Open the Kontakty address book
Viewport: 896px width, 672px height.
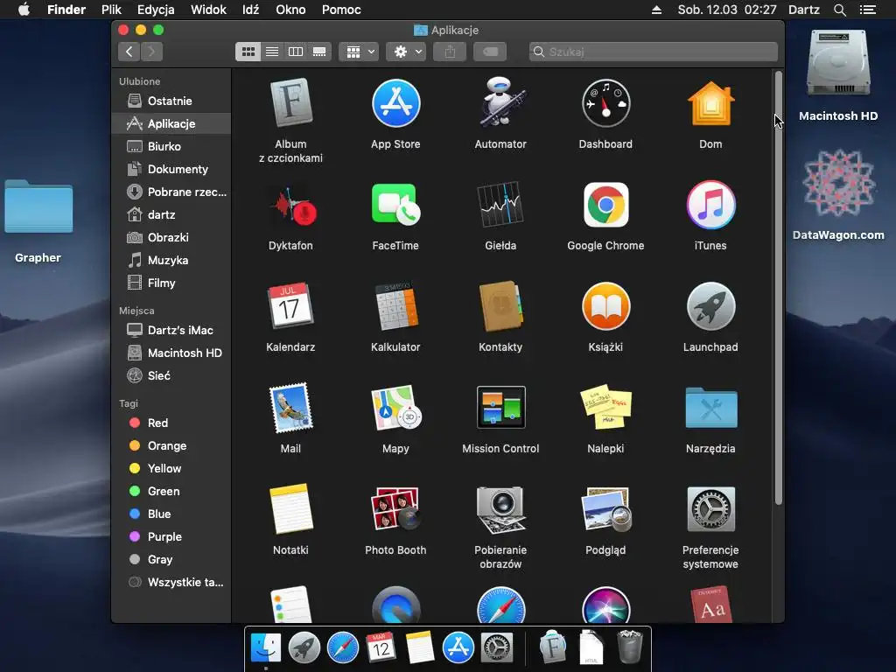pos(500,305)
